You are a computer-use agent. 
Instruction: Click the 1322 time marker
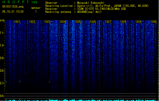[32, 22]
